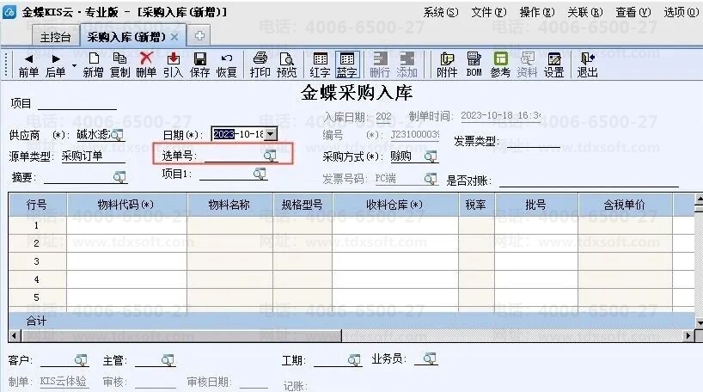Restore the form using 恢复
The width and height of the screenshot is (703, 392).
click(x=226, y=65)
